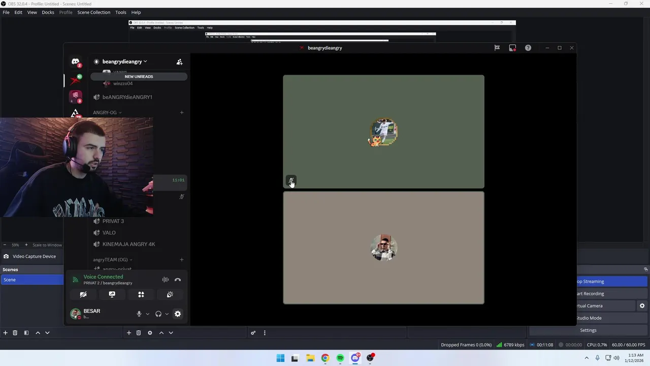Image resolution: width=650 pixels, height=366 pixels.
Task: Zoom in the OBS preview with plus
Action: pos(26,245)
